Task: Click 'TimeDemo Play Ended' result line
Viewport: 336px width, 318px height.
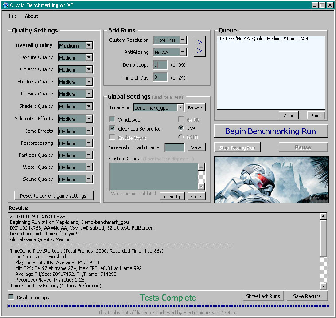Action: click(x=55, y=286)
